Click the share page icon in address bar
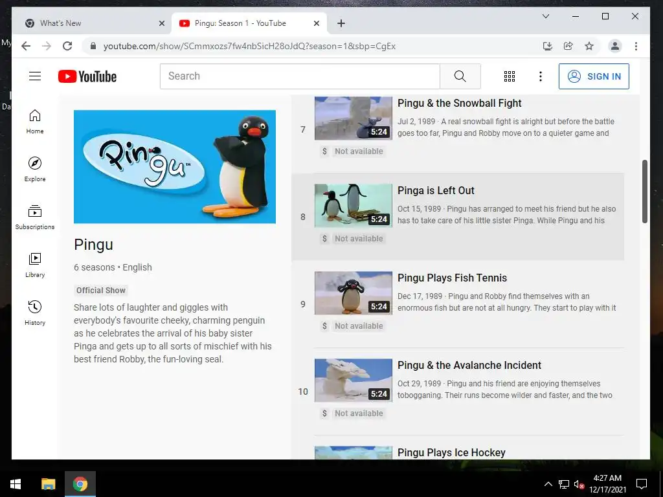The height and width of the screenshot is (497, 663). 568,46
